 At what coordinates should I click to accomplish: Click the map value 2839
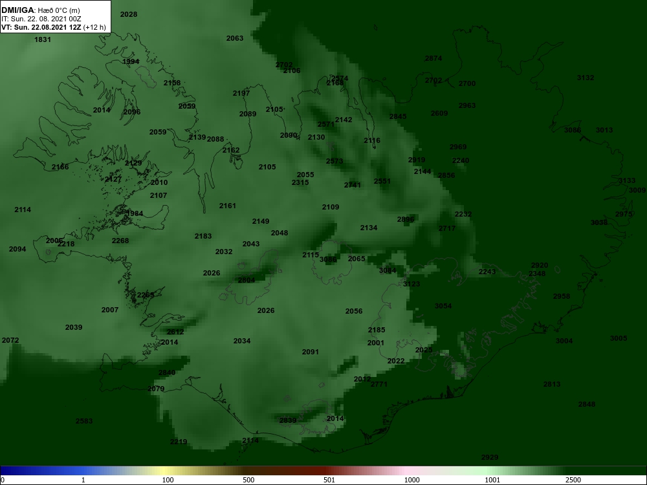tap(288, 421)
